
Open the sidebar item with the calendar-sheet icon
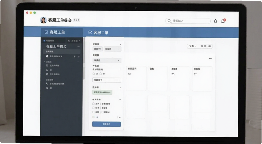52,66
